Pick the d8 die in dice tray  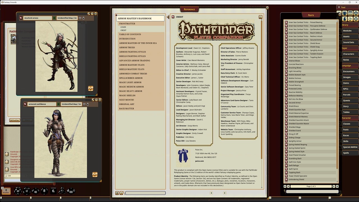click(44, 191)
